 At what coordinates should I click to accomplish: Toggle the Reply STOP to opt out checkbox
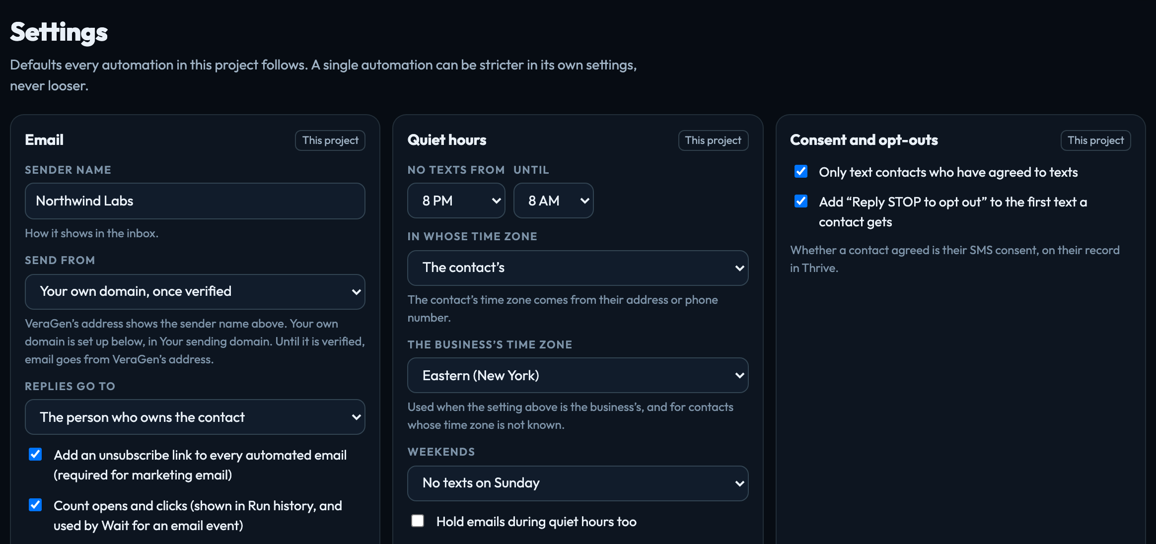801,201
